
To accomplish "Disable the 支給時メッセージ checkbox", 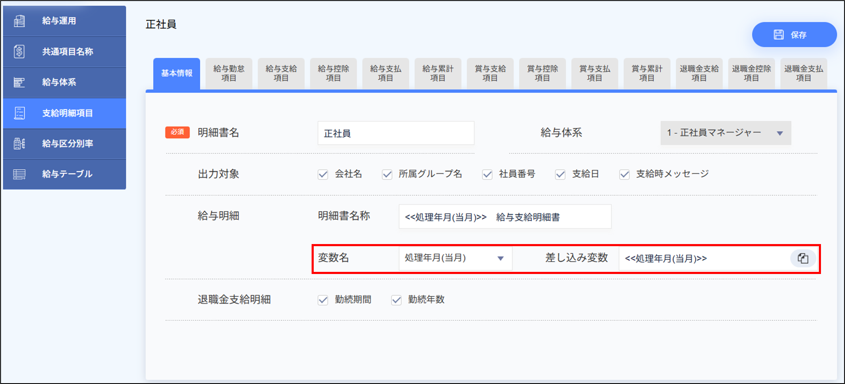I will click(624, 175).
